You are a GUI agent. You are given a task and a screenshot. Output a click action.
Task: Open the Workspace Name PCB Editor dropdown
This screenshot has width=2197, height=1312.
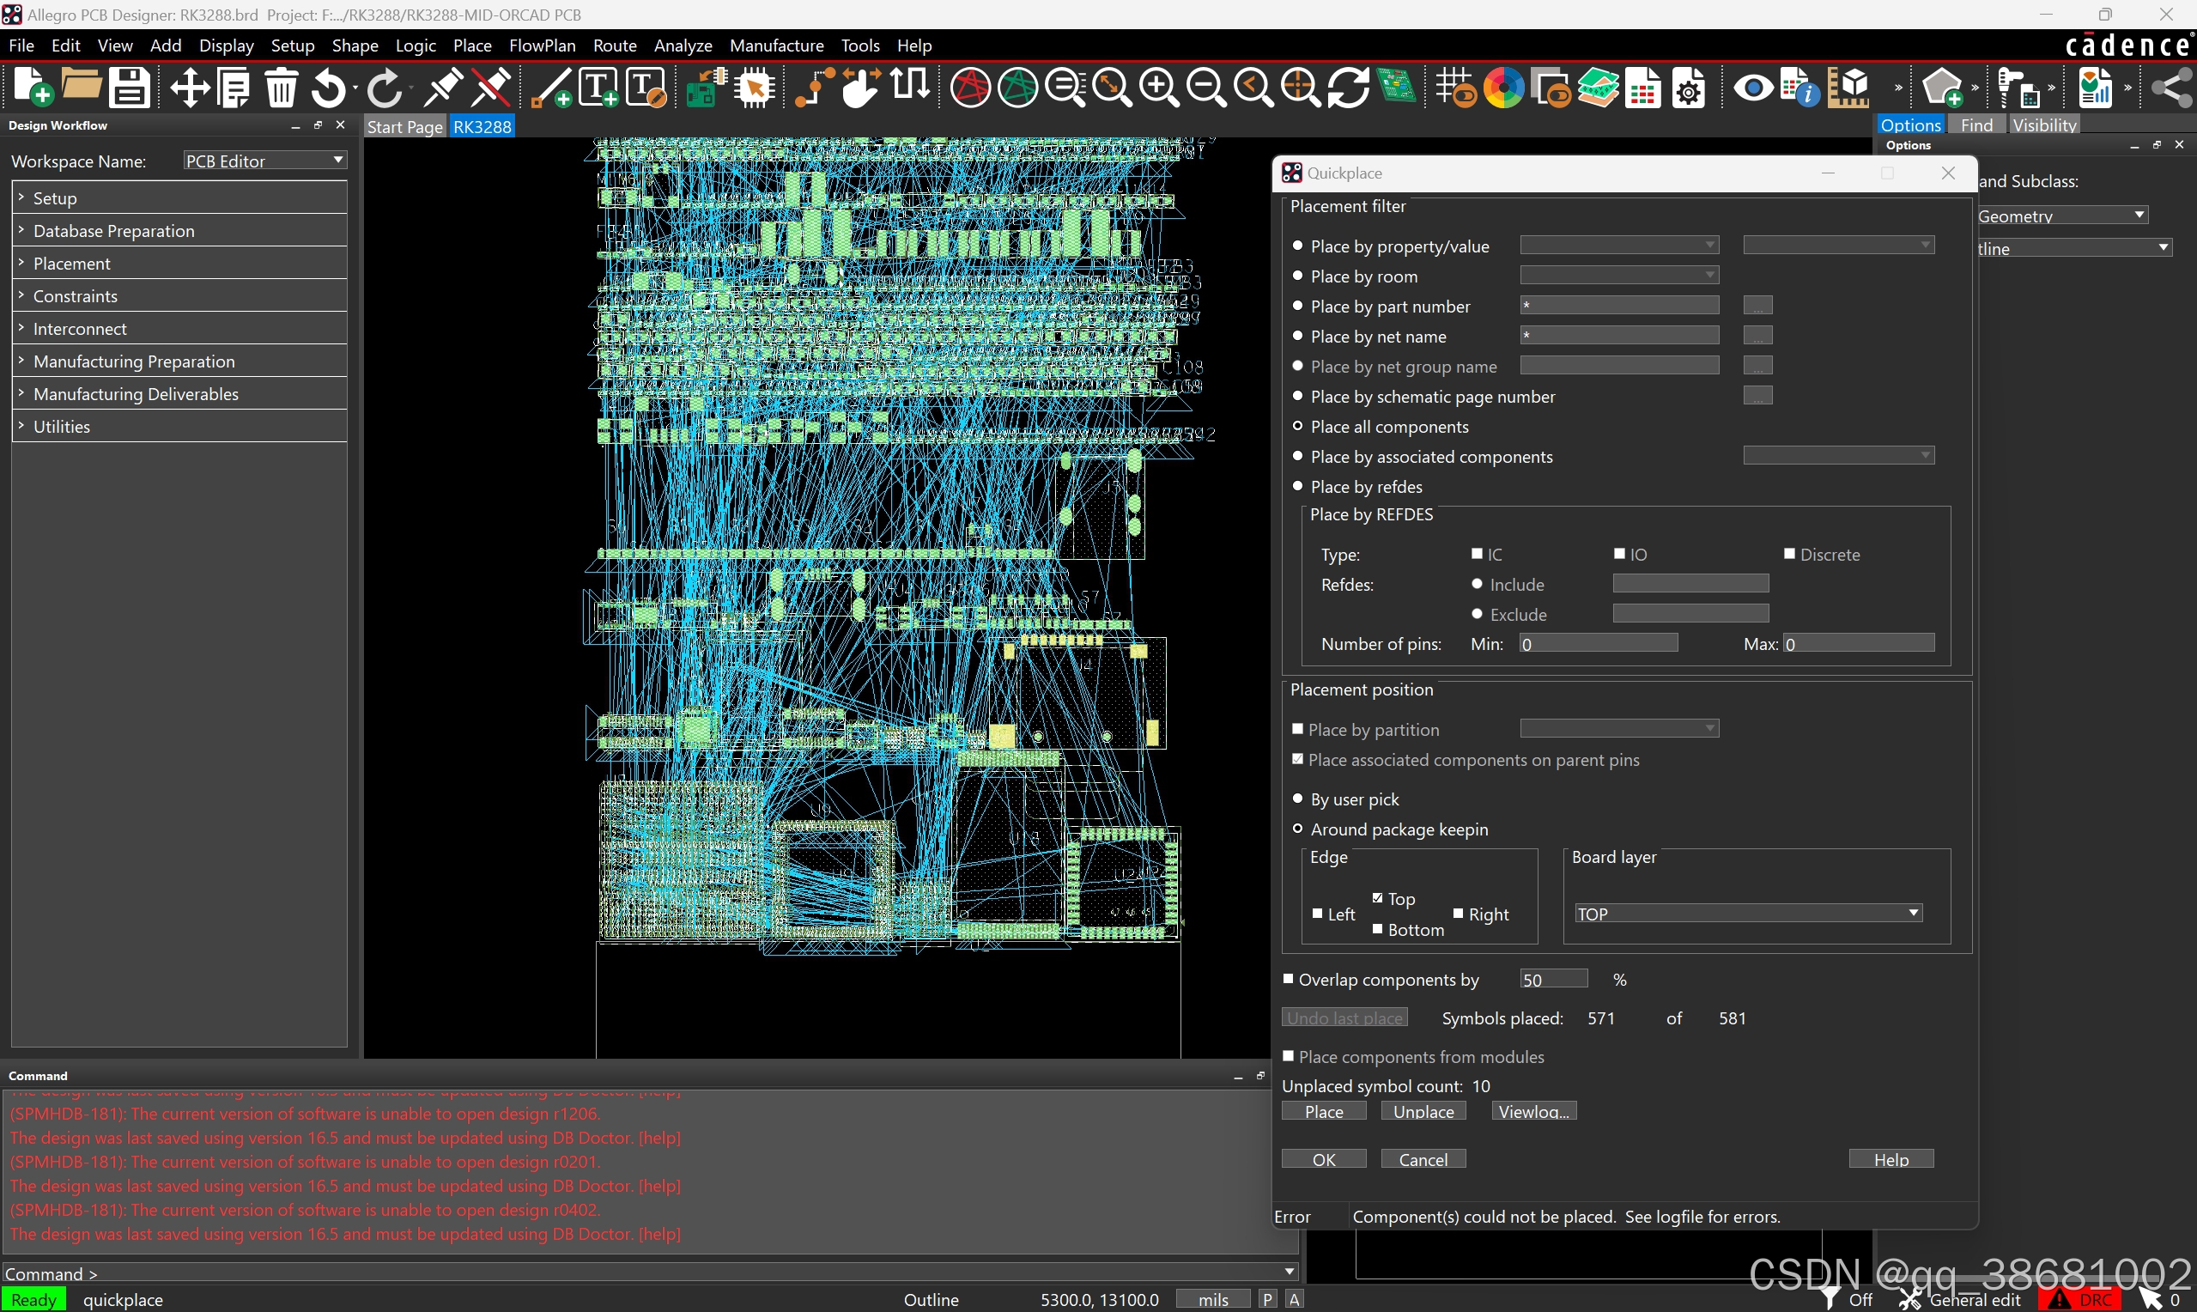264,160
